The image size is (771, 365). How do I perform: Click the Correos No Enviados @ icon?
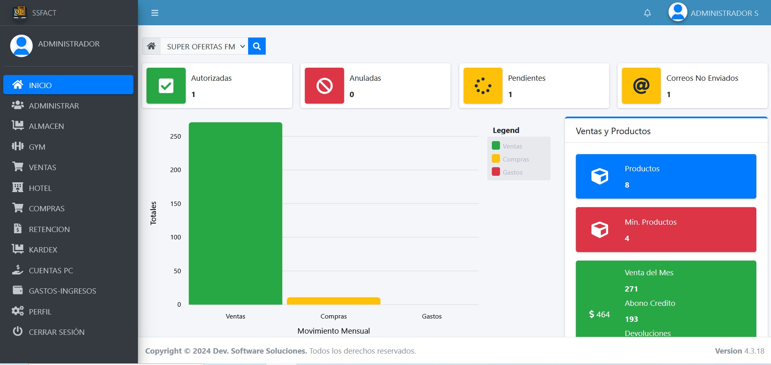point(641,86)
